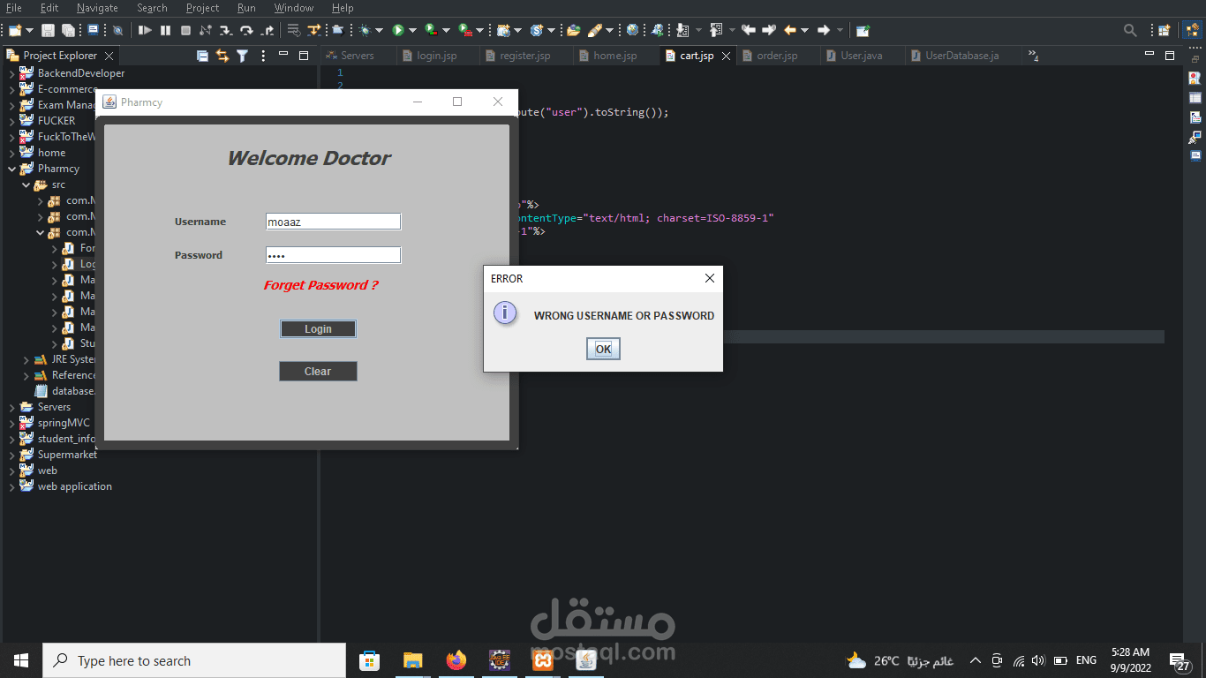Toggle Skip All Breakpoints
The height and width of the screenshot is (678, 1206).
(117, 30)
